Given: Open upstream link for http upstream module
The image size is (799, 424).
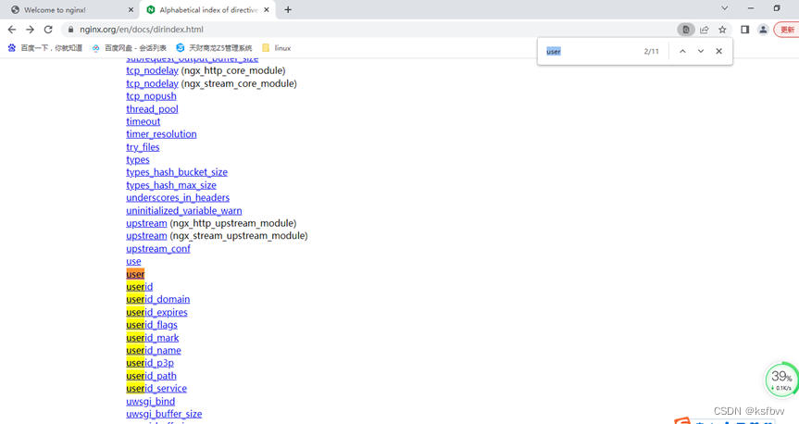Looking at the screenshot, I should [147, 223].
